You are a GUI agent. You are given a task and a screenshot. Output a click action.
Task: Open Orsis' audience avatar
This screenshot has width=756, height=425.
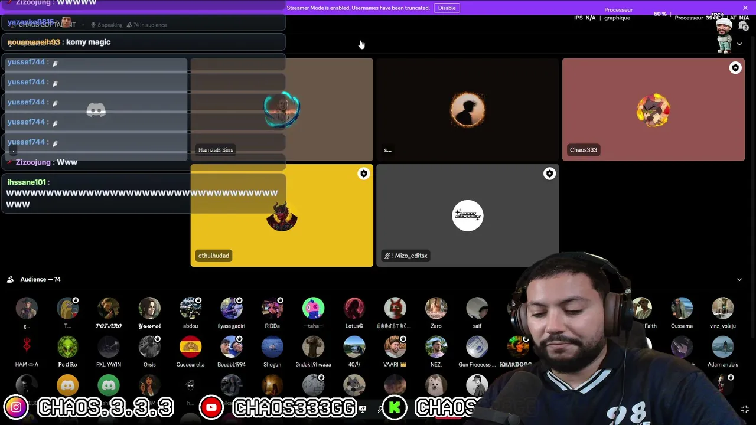[149, 347]
